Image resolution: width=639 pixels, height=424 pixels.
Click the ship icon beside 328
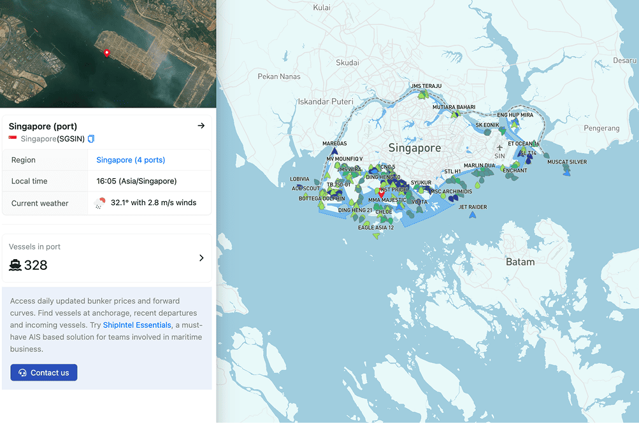coord(15,265)
